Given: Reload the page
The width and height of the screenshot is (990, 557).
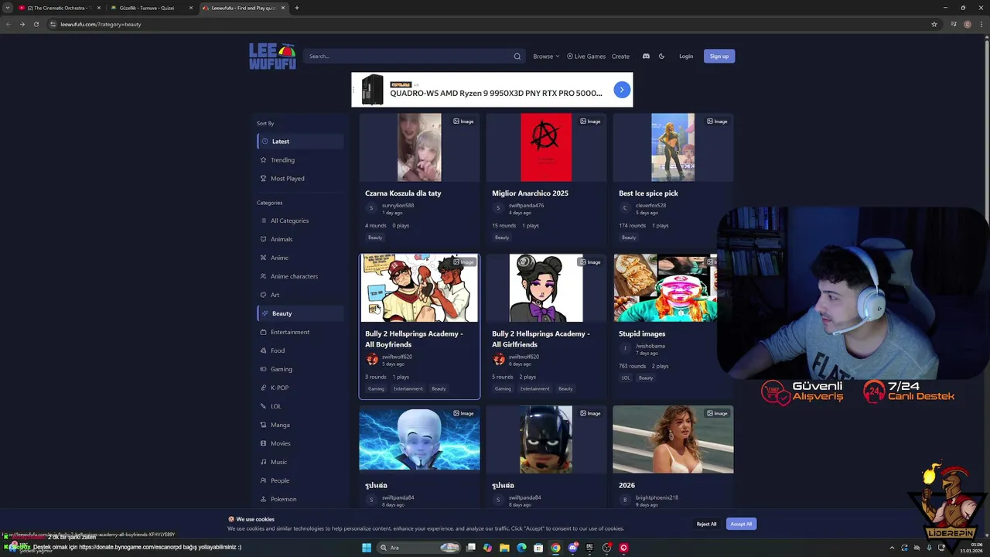Looking at the screenshot, I should click(36, 24).
